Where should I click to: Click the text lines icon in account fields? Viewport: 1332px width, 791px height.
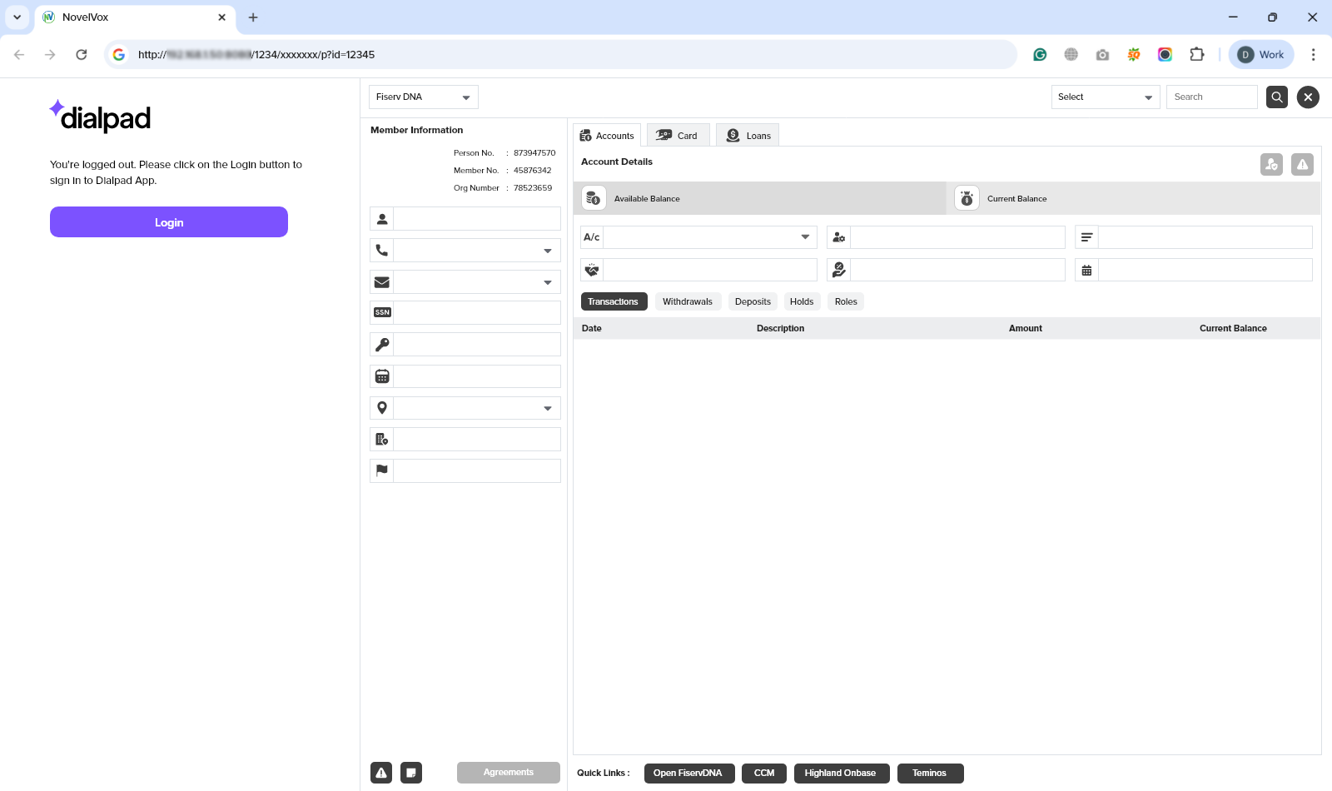(1087, 237)
